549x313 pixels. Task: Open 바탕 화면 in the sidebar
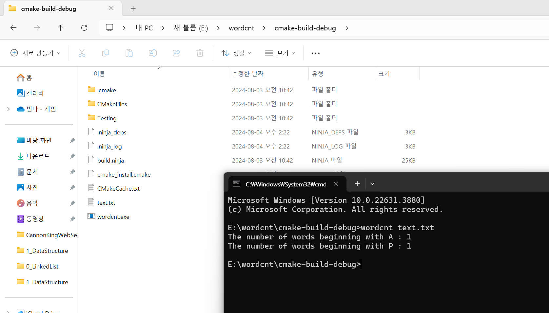(x=34, y=140)
